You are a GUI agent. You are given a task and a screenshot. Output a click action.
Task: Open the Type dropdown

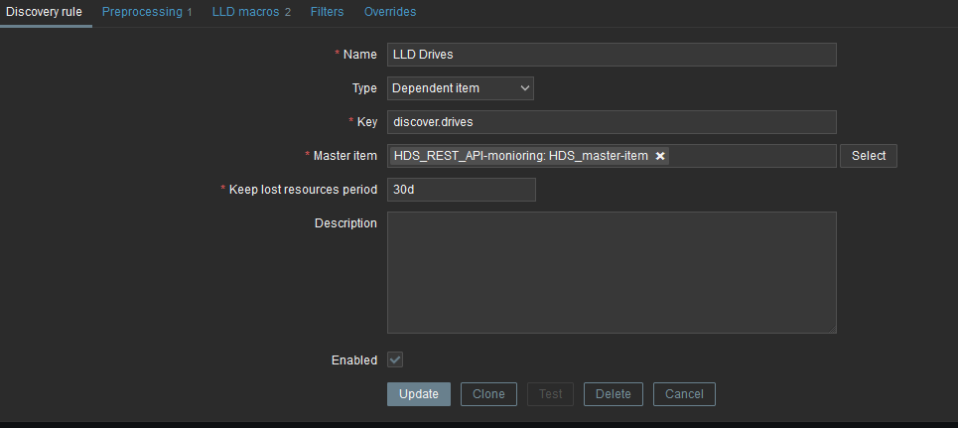[x=461, y=88]
